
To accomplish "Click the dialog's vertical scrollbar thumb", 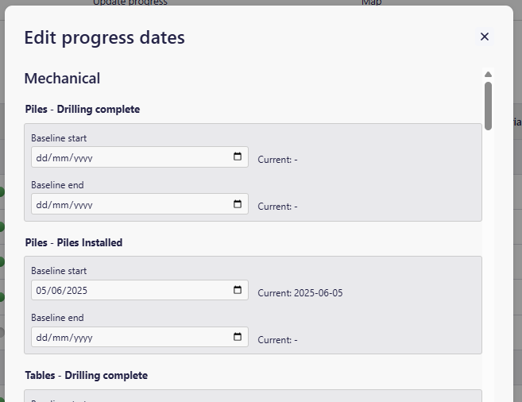I will pos(488,104).
